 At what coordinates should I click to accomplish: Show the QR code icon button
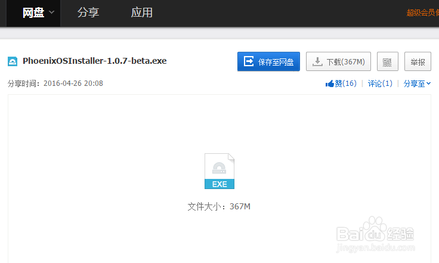pos(388,61)
